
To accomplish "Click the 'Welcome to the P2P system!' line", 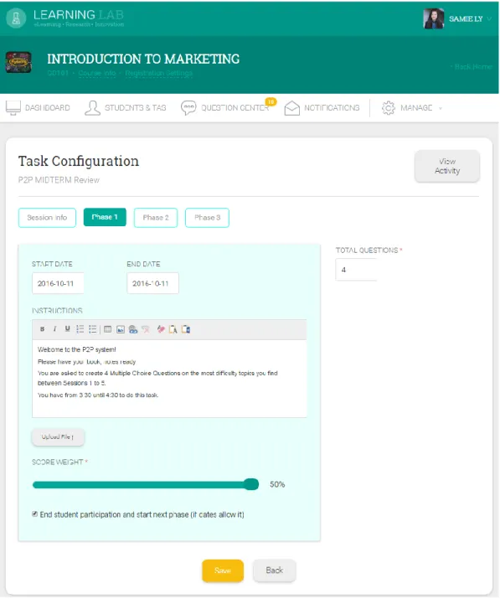I will pyautogui.click(x=77, y=349).
